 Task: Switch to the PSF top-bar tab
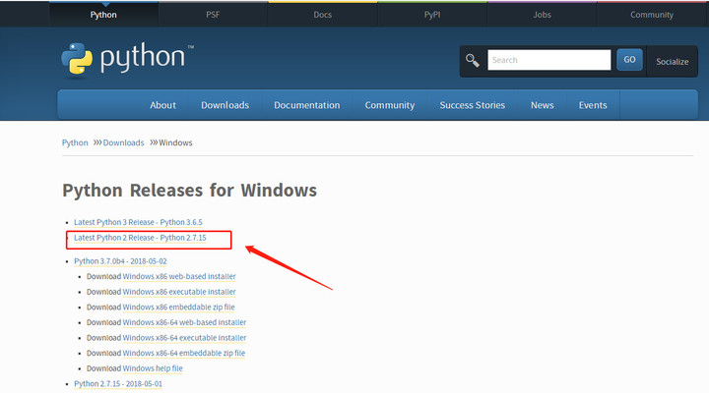click(x=213, y=15)
